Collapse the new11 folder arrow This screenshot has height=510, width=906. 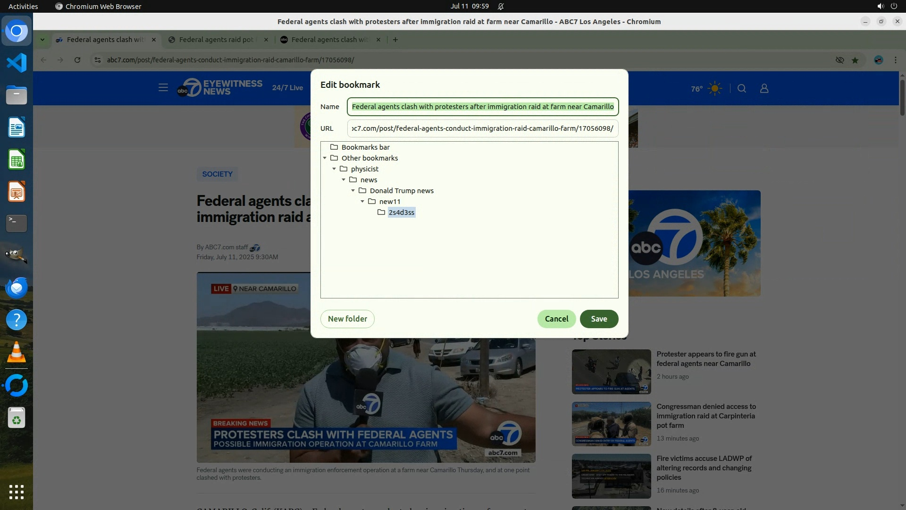(362, 202)
